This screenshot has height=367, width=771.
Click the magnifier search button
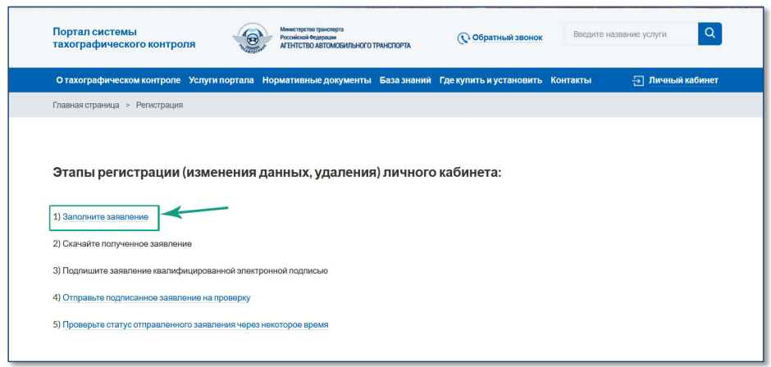click(709, 34)
